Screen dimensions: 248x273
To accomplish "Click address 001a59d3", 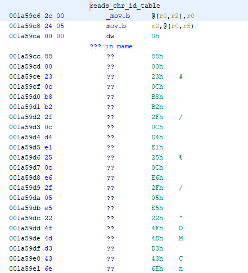I will (25, 128).
